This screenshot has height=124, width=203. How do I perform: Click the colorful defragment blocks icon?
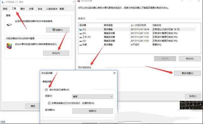9,46
